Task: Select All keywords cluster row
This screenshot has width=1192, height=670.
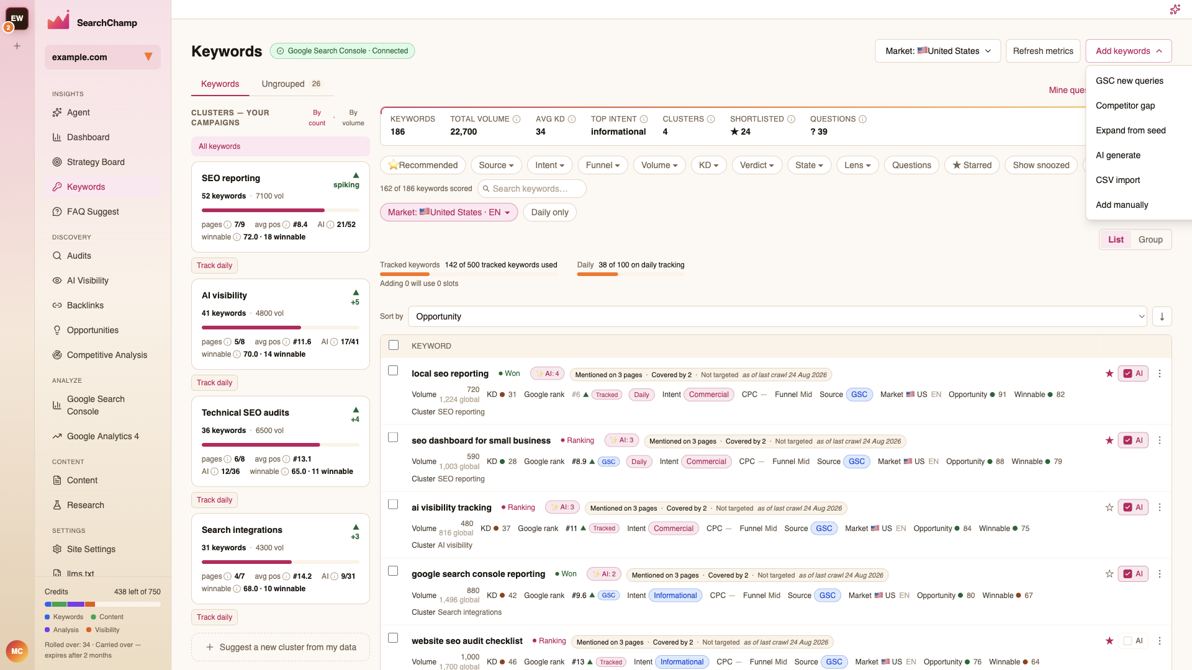Action: [281, 146]
